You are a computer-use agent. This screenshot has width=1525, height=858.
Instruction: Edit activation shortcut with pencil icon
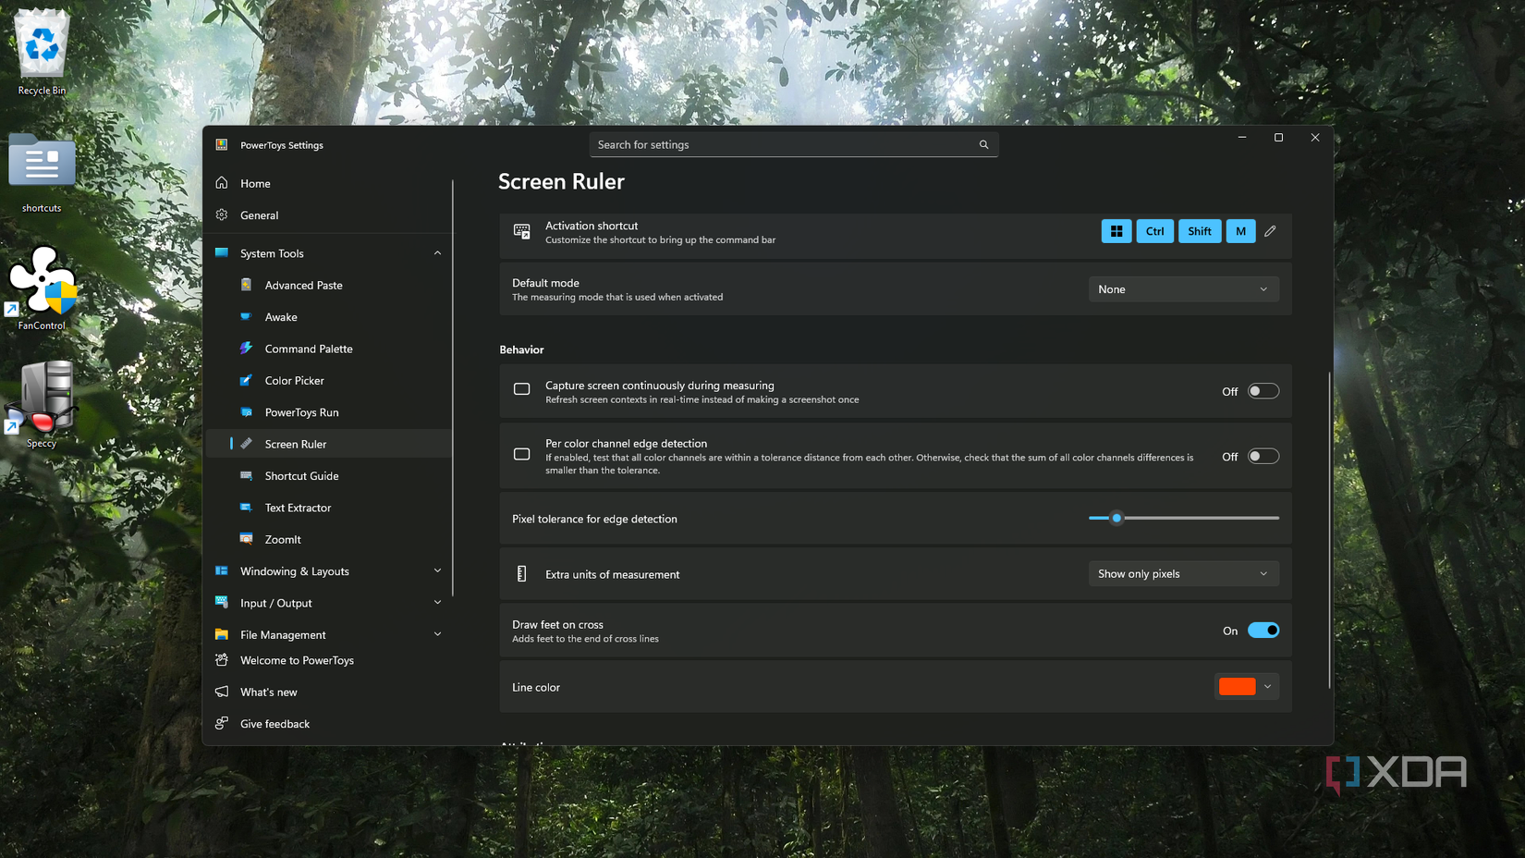[x=1270, y=231]
